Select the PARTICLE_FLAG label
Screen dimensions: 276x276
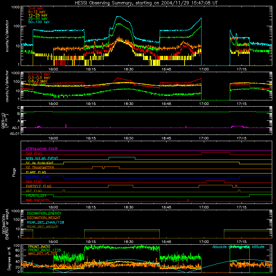tap(38, 186)
